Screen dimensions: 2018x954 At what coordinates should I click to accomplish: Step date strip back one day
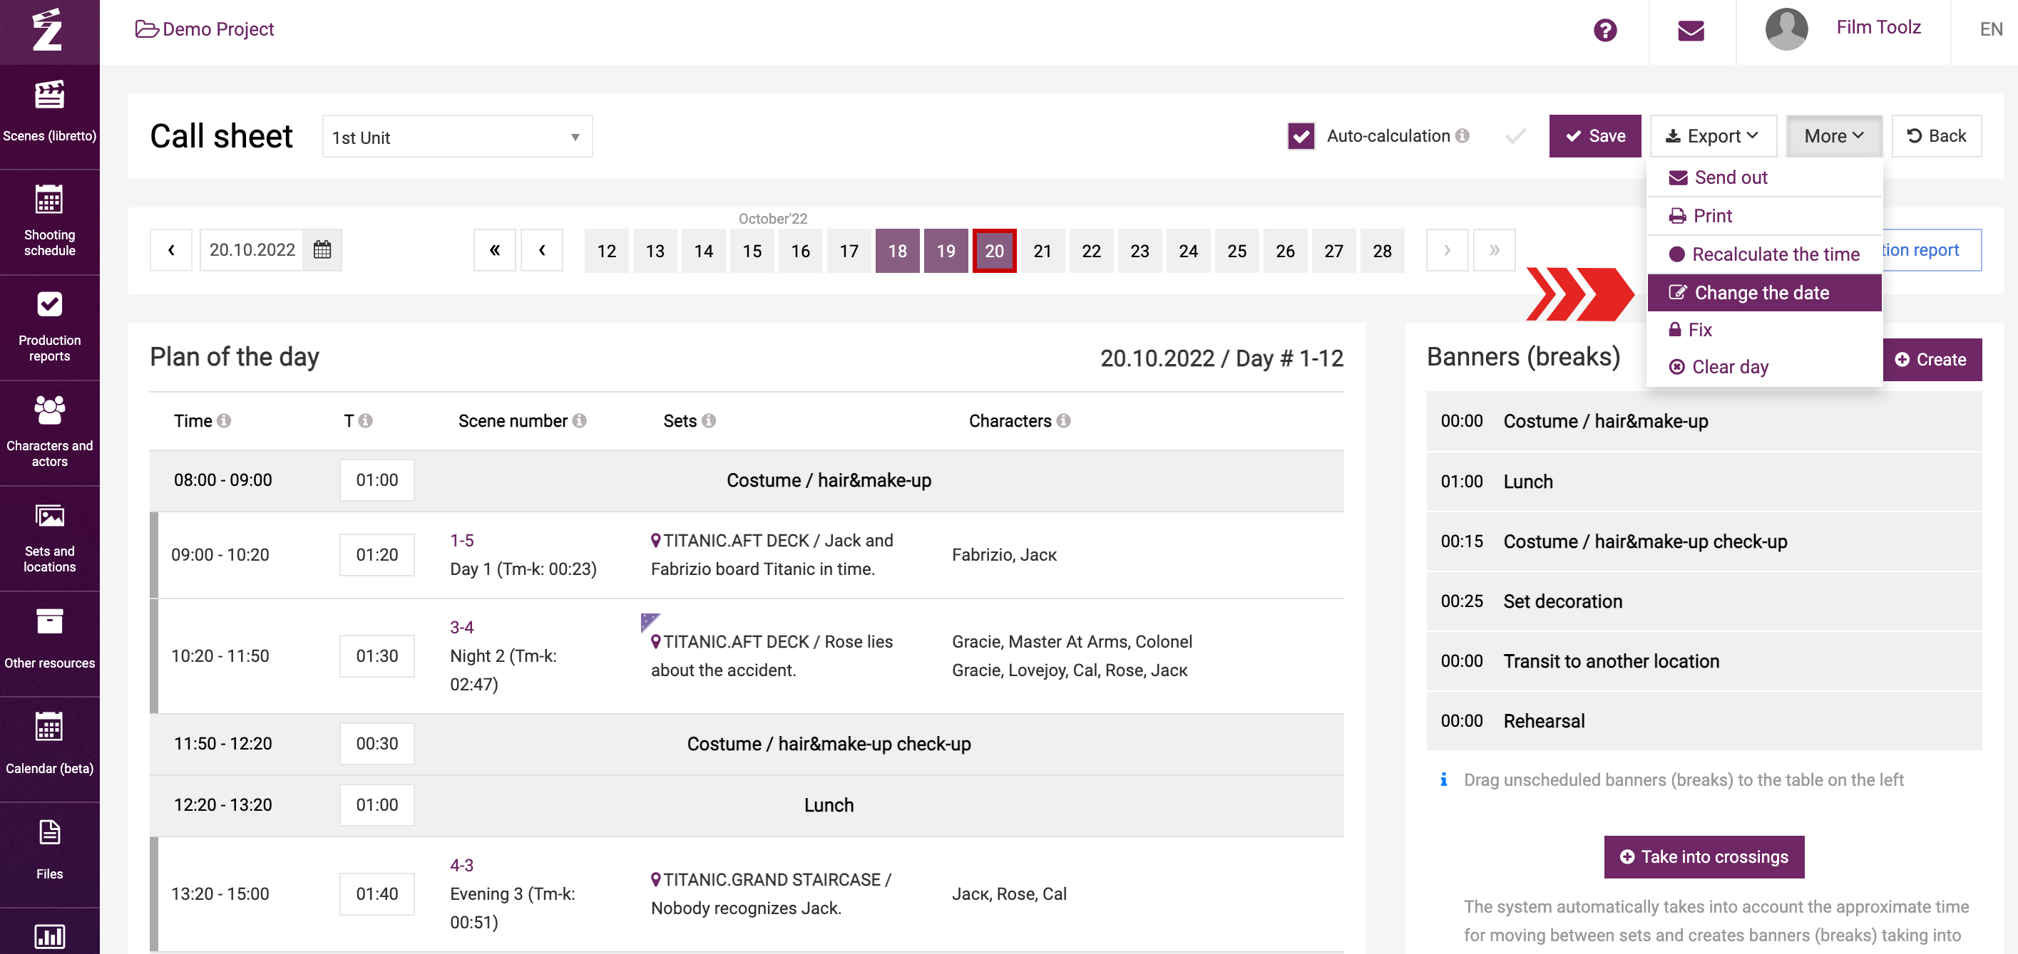point(542,251)
